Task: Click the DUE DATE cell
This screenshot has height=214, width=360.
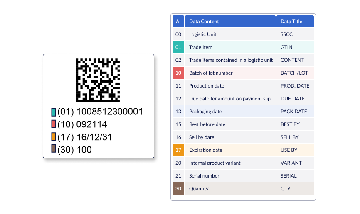Action: 295,99
